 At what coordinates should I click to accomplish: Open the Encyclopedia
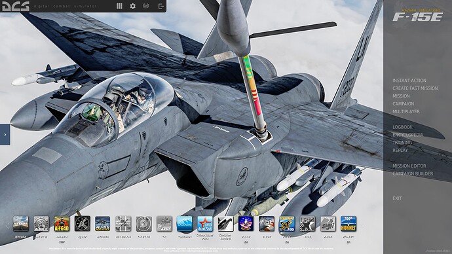coord(408,135)
